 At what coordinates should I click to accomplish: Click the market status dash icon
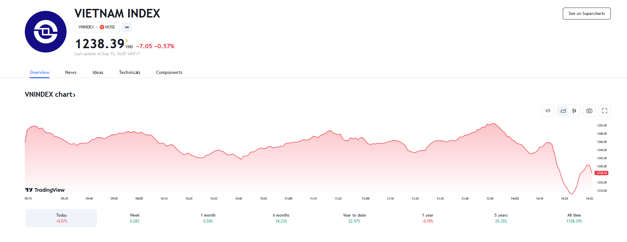[x=127, y=27]
